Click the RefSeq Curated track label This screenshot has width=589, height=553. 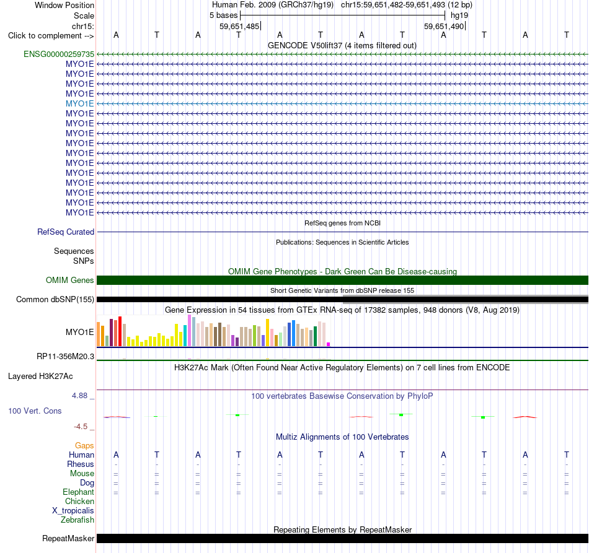[x=65, y=232]
